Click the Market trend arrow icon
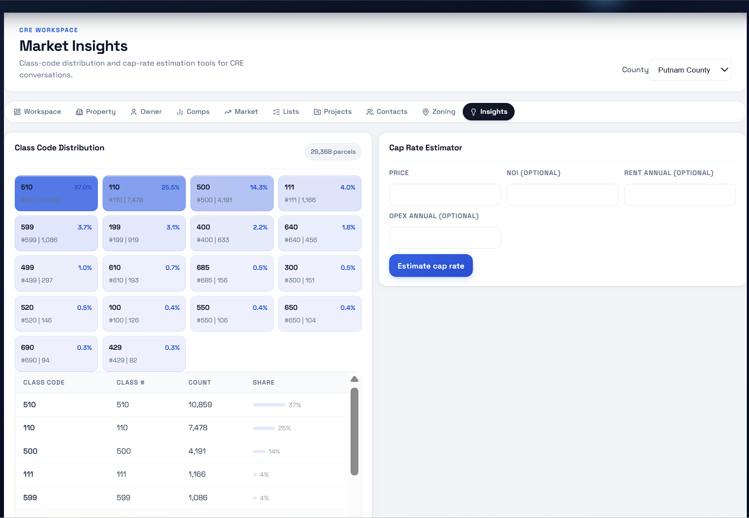This screenshot has height=518, width=749. click(227, 112)
